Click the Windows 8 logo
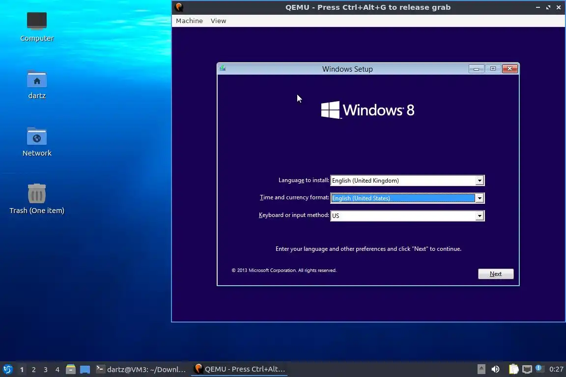This screenshot has height=377, width=566. (x=368, y=109)
